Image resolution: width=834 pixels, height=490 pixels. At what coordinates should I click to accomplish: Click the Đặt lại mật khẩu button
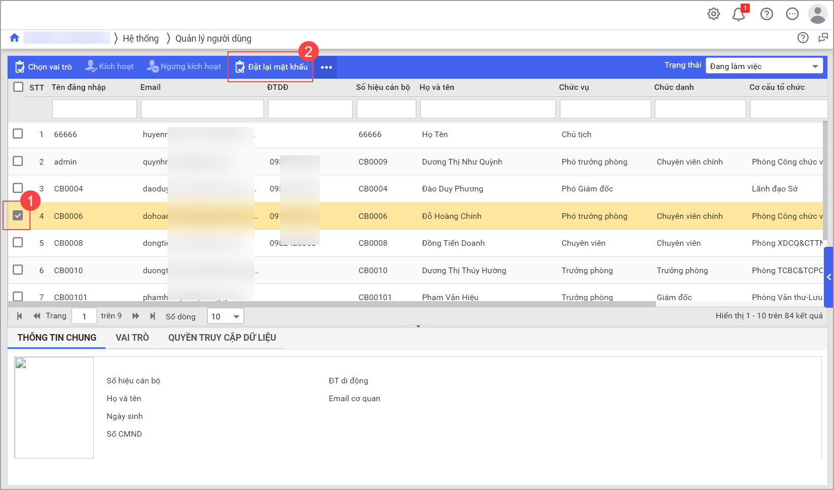click(x=272, y=67)
